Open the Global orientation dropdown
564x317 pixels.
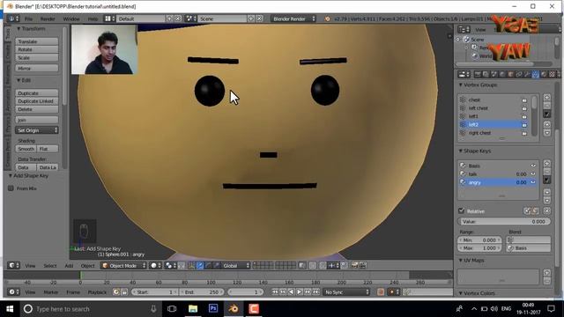click(235, 266)
